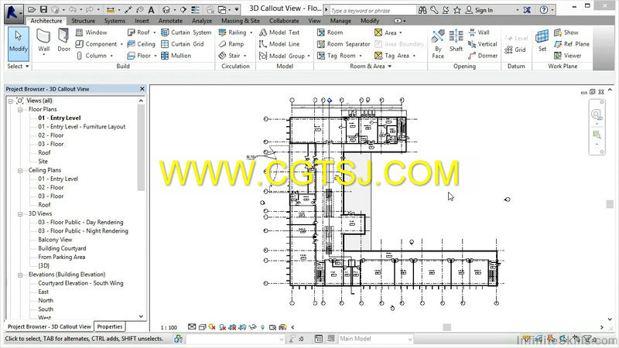Screen dimensions: 619x348
Task: Switch to the Collaborate tab
Action: tap(284, 21)
